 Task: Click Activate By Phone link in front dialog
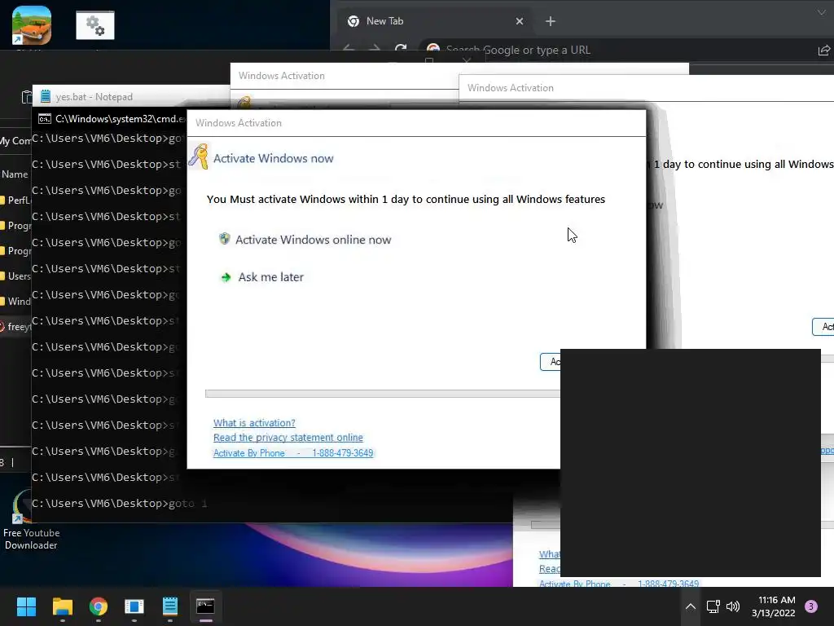293,453
